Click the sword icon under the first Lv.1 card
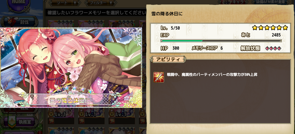 51,121
